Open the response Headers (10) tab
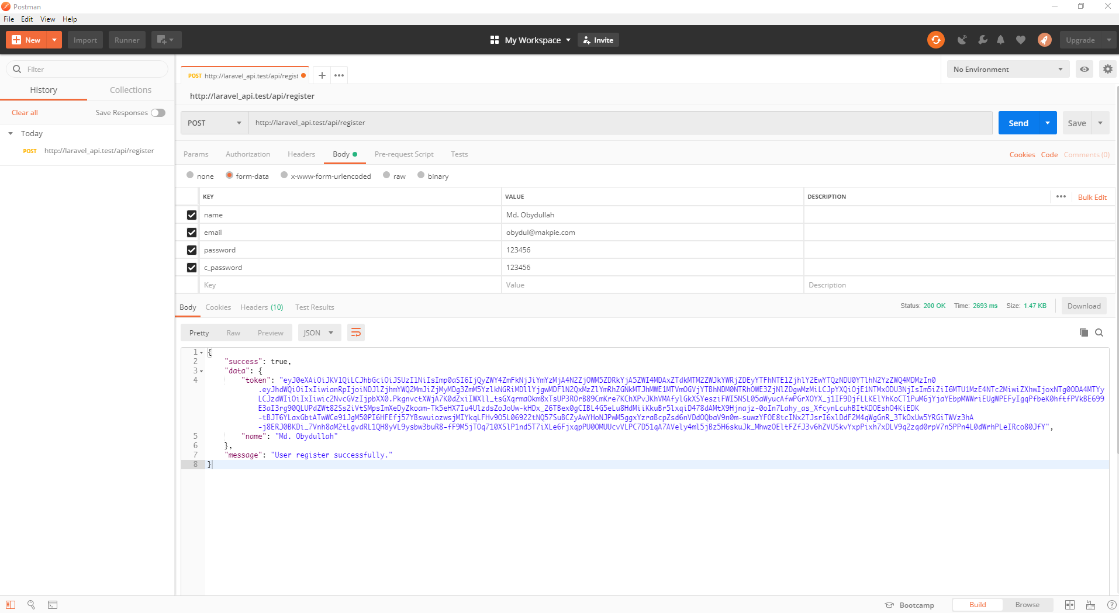 coord(261,307)
